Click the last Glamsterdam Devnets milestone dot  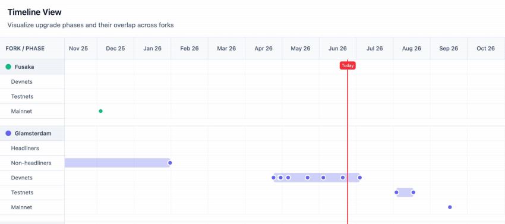click(x=360, y=178)
